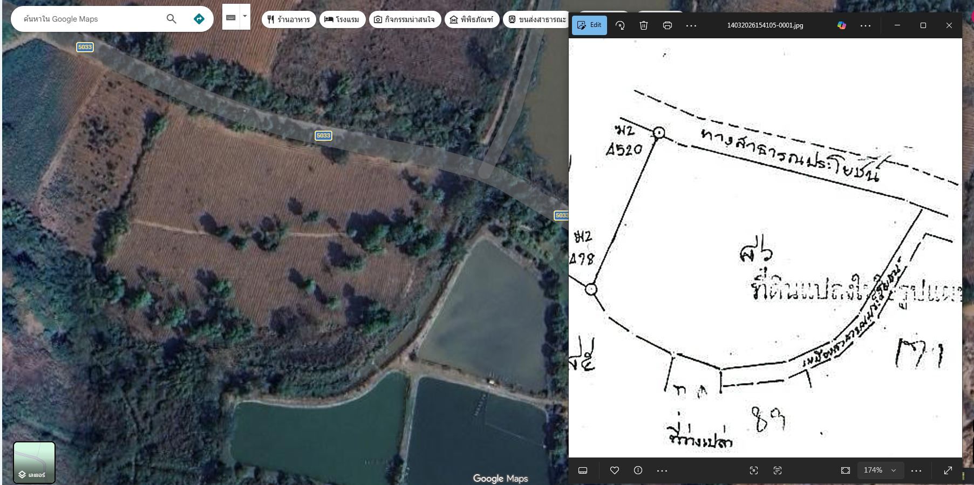Click the ค้นหาใน Google Maps search field
Image resolution: width=974 pixels, height=485 pixels.
(89, 19)
